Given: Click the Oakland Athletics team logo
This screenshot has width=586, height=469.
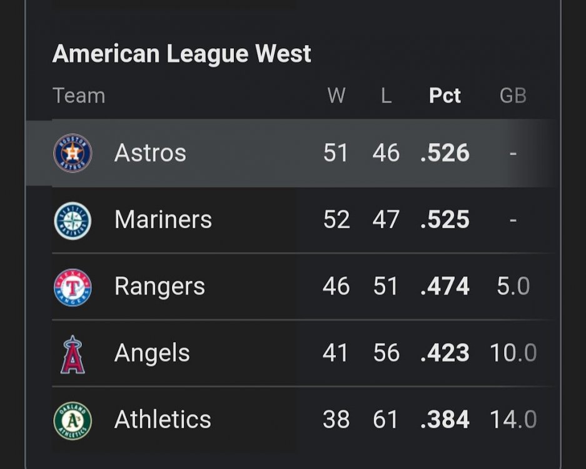Looking at the screenshot, I should click(73, 420).
